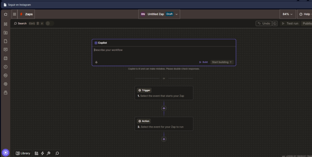This screenshot has height=157, width=312.
Task: Select the Action step card
Action: (x=164, y=124)
